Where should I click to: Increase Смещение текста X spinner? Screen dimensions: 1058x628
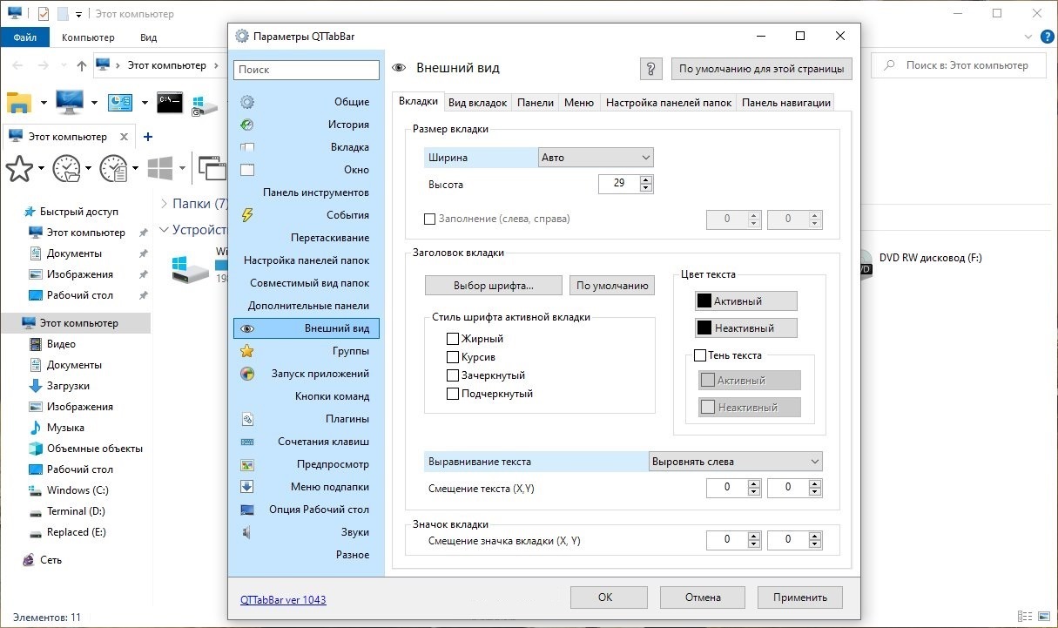pyautogui.click(x=754, y=483)
